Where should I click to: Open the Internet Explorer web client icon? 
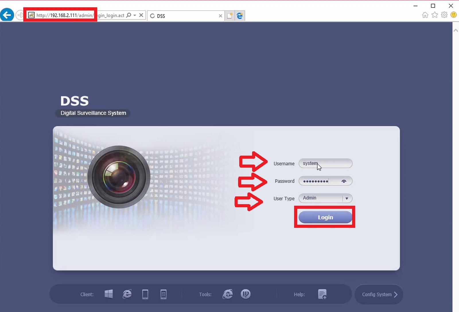click(x=127, y=294)
